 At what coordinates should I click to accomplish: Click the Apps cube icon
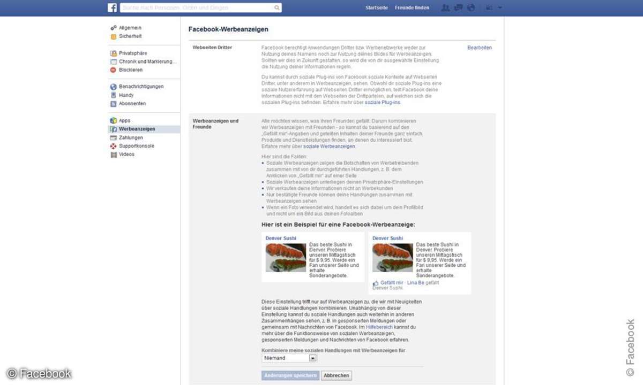point(114,121)
